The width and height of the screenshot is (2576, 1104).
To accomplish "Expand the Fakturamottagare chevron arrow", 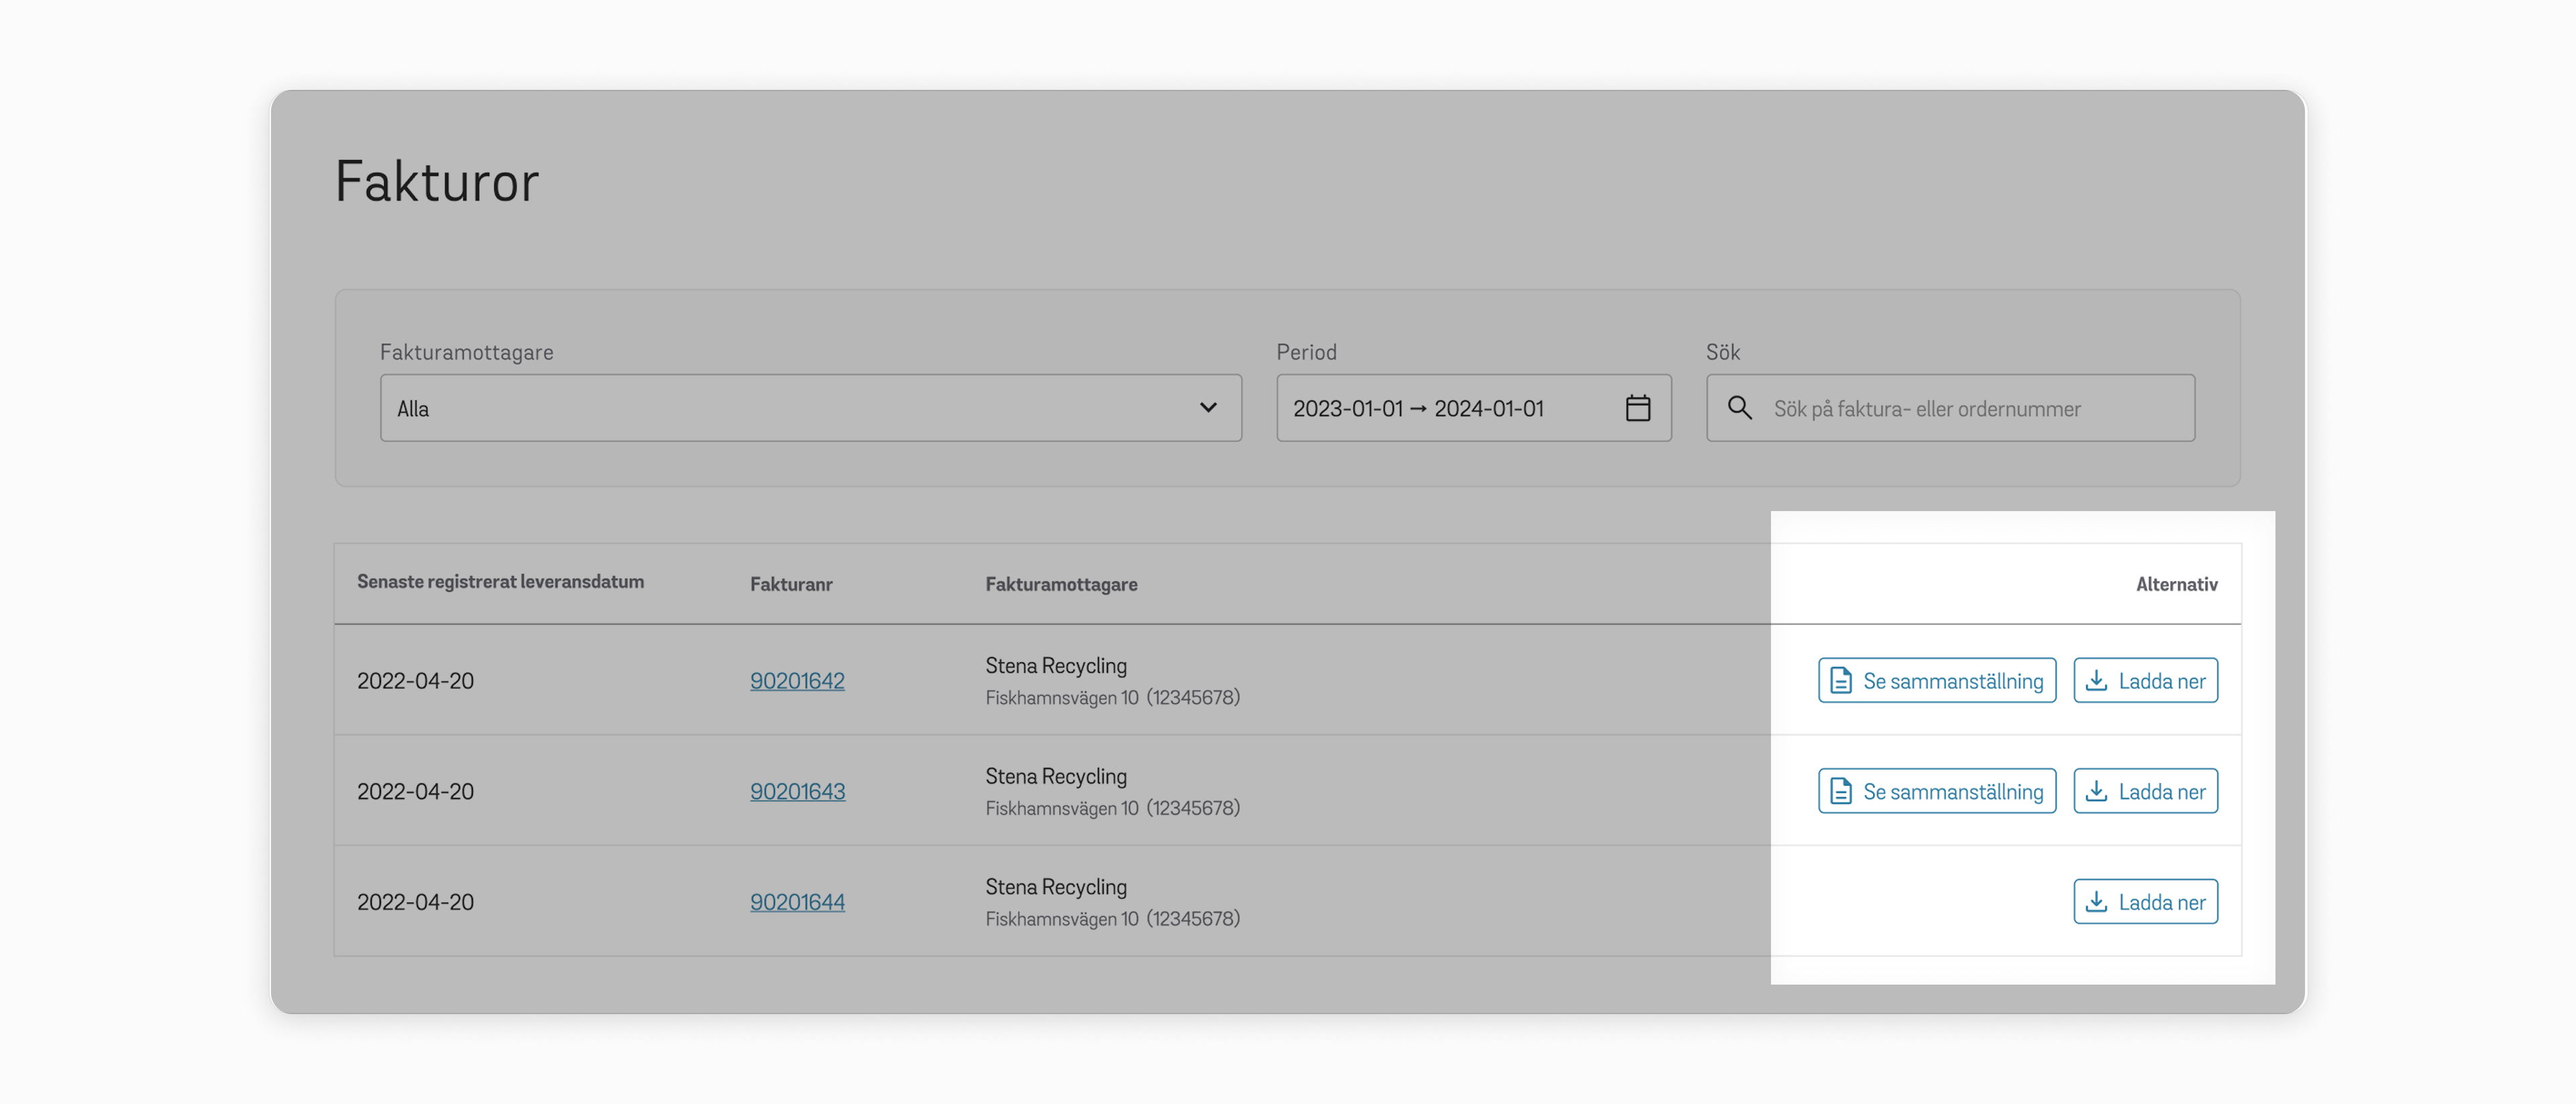I will [1208, 408].
